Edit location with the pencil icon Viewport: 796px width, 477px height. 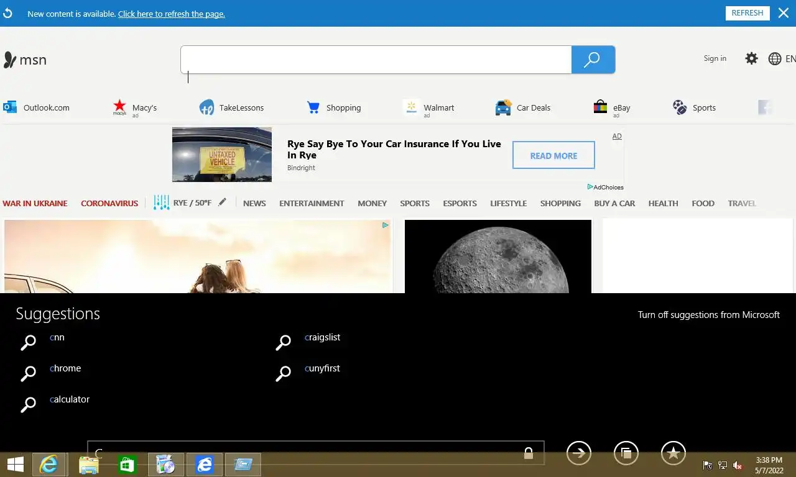pos(222,202)
